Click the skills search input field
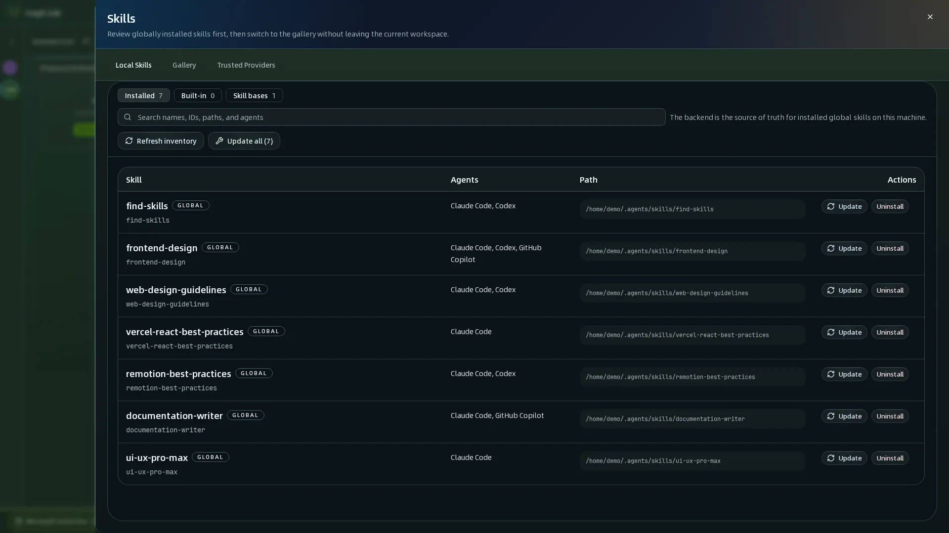This screenshot has height=533, width=949. (x=391, y=117)
